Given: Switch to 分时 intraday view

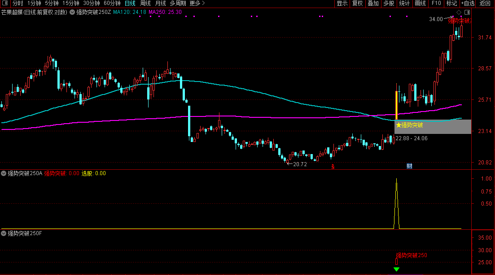Looking at the screenshot, I should point(18,4).
